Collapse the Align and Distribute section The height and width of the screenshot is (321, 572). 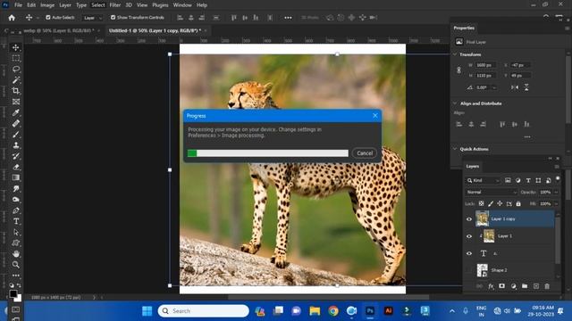pyautogui.click(x=455, y=103)
